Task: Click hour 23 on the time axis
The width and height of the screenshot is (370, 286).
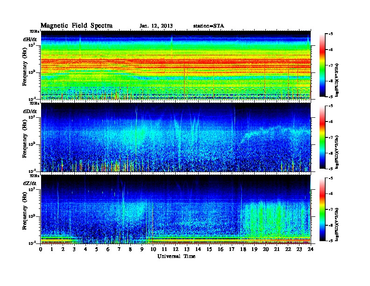Action: tap(299, 249)
